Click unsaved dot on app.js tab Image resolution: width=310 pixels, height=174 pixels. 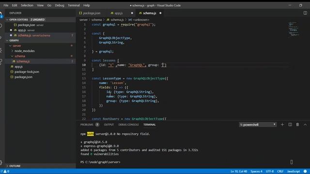click(132, 13)
